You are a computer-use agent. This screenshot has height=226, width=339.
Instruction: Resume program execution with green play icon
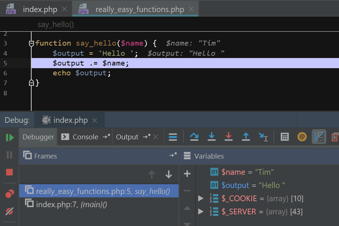[10, 137]
